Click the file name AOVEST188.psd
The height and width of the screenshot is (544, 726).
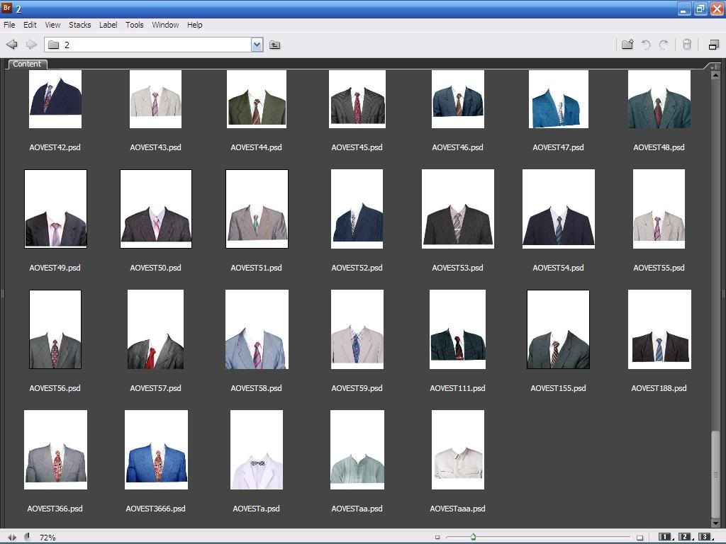[x=659, y=388]
